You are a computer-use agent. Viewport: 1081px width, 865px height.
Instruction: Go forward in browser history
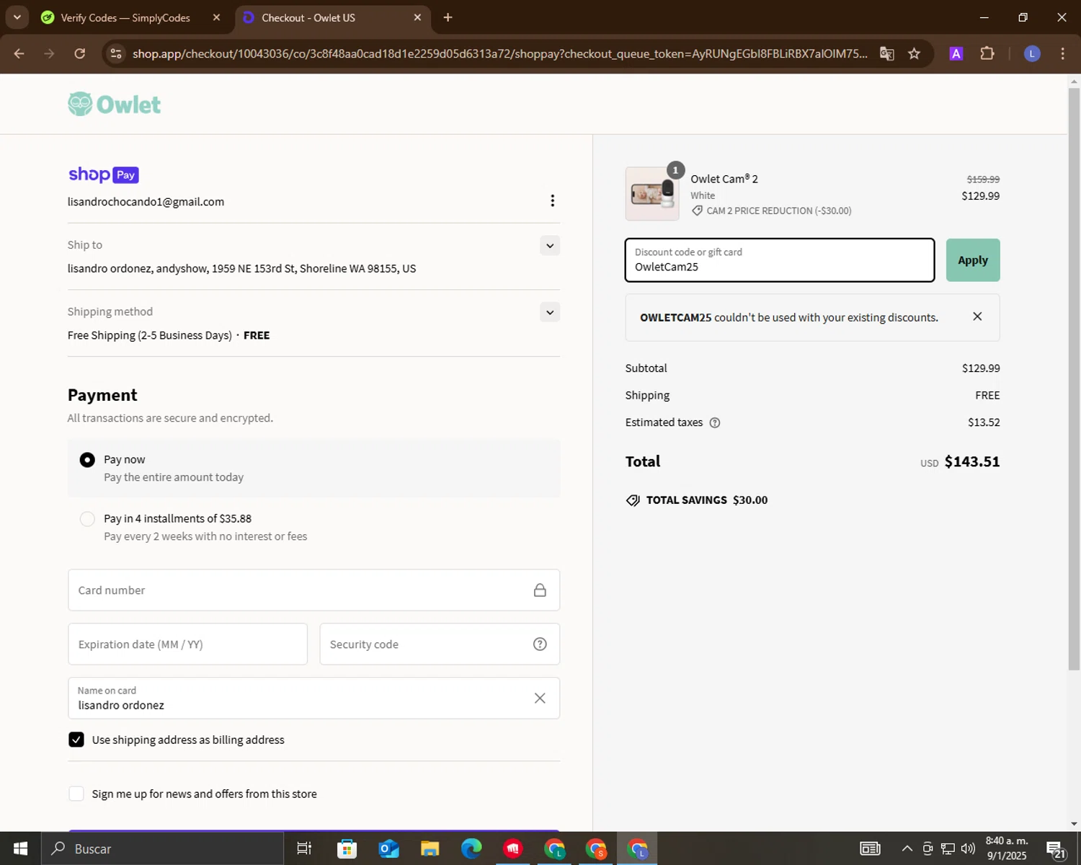(x=49, y=53)
